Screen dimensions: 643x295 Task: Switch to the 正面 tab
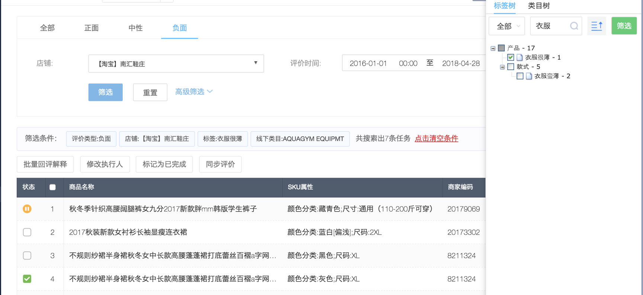pos(91,28)
